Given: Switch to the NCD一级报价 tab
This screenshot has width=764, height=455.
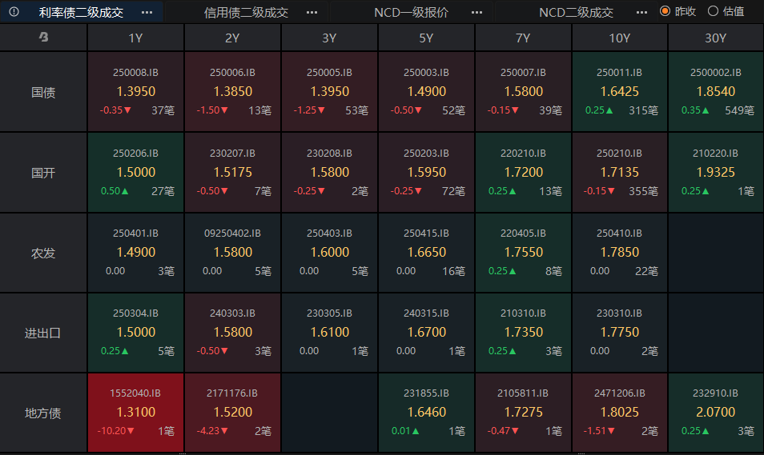Looking at the screenshot, I should click(x=412, y=12).
